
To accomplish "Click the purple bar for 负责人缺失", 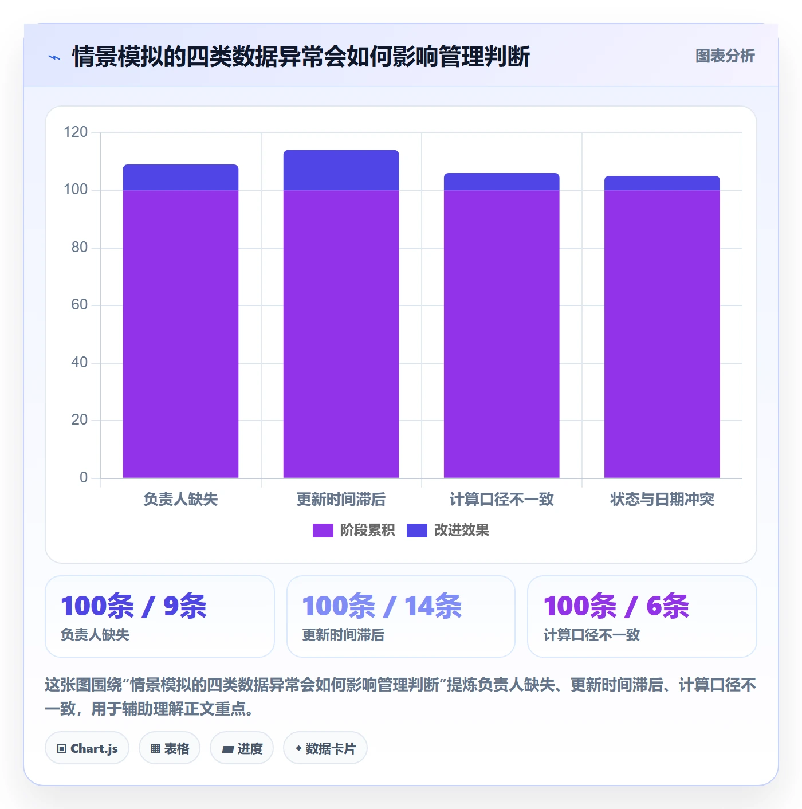I will coord(180,334).
